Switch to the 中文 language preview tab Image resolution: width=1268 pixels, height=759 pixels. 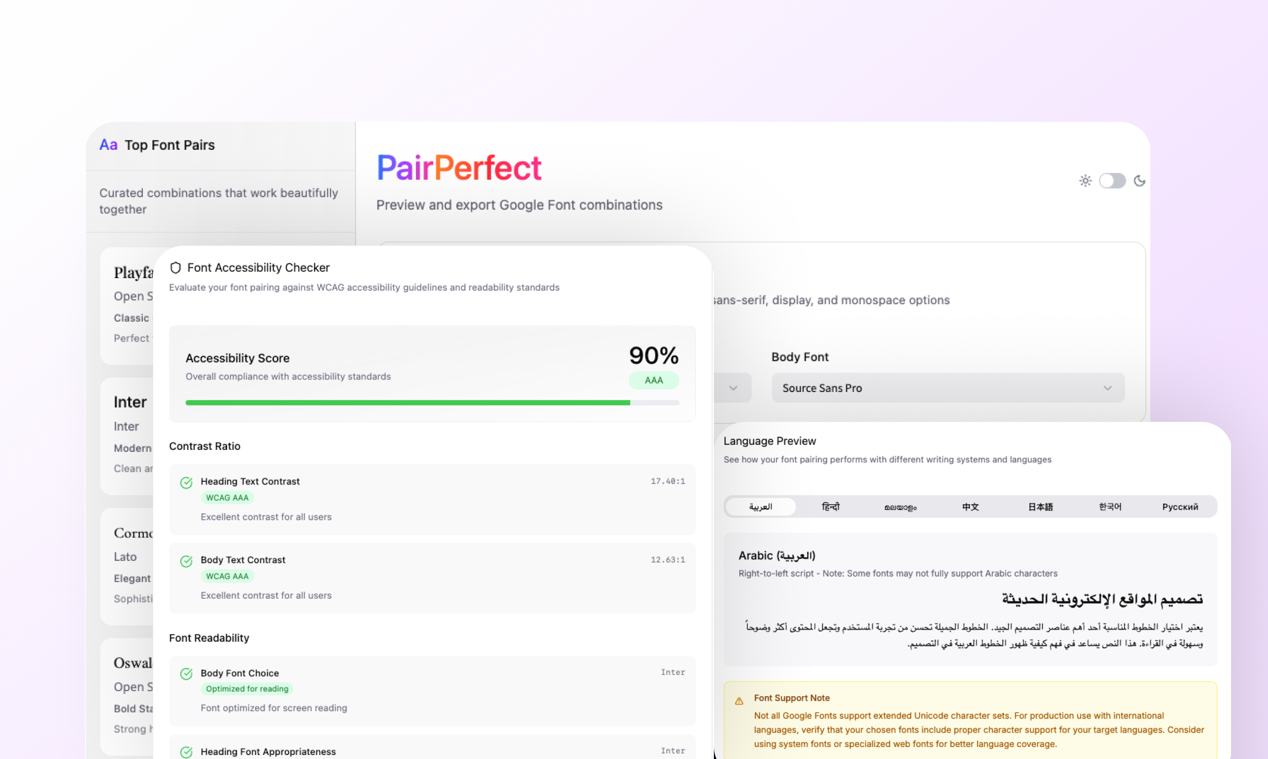click(969, 506)
